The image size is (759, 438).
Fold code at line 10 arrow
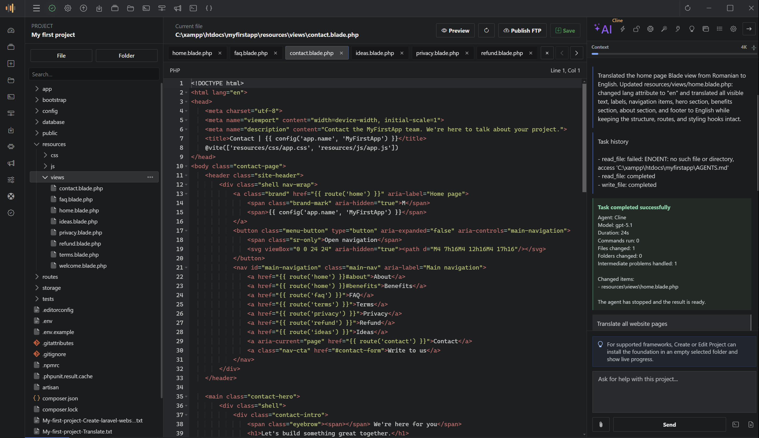tap(186, 166)
